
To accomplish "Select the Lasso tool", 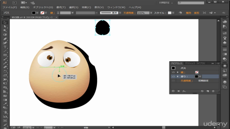I will coord(5,35).
